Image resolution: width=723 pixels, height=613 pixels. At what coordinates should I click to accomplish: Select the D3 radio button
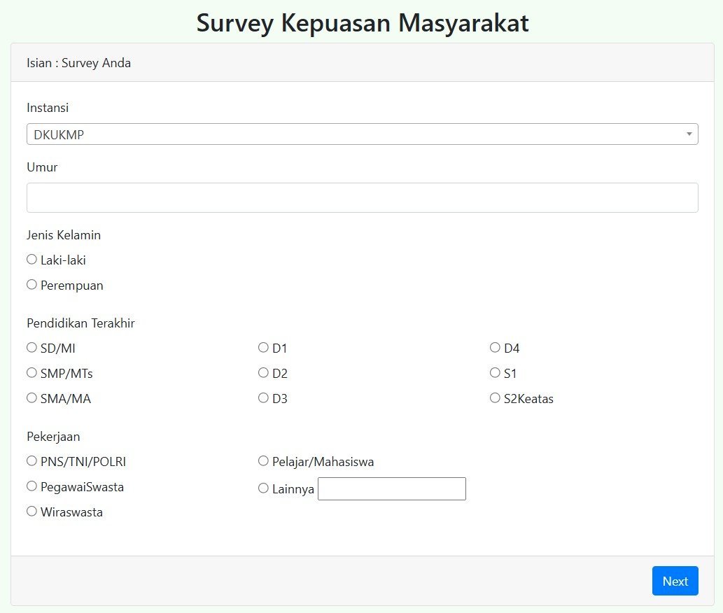click(263, 397)
